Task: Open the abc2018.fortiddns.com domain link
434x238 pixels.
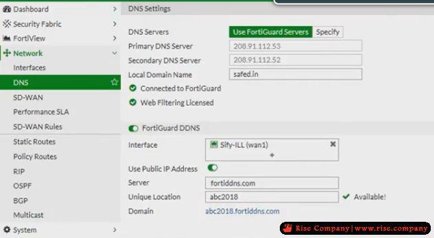Action: point(242,211)
